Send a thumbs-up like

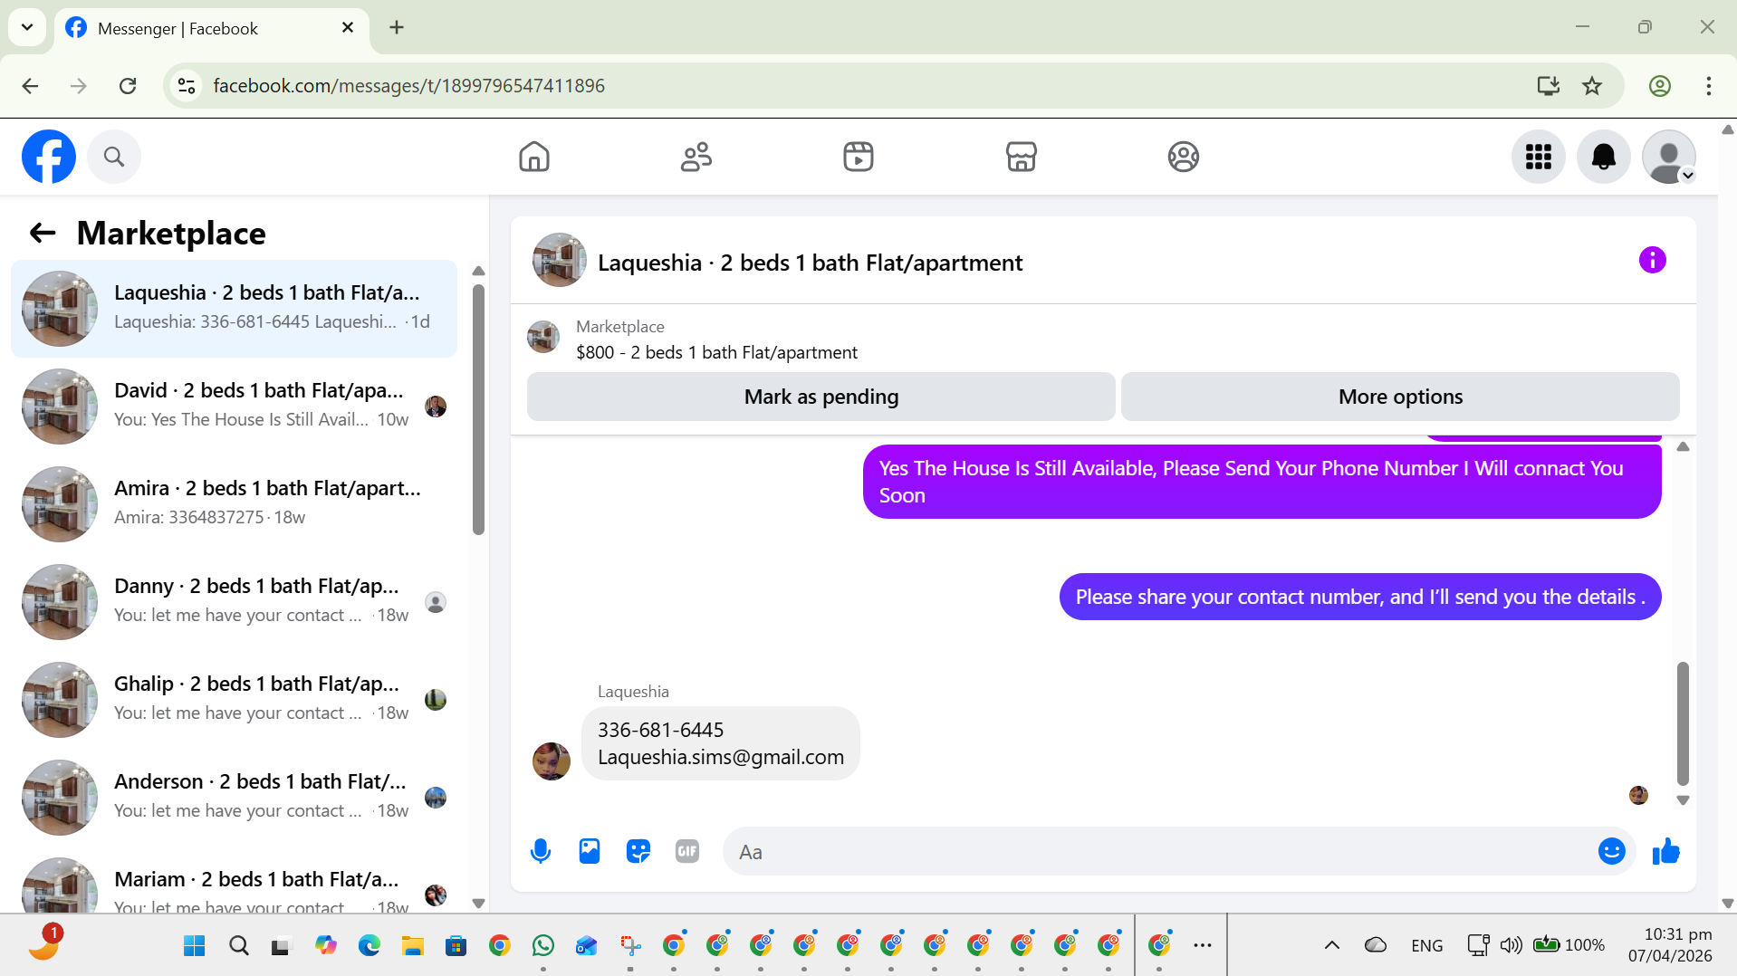click(1666, 851)
